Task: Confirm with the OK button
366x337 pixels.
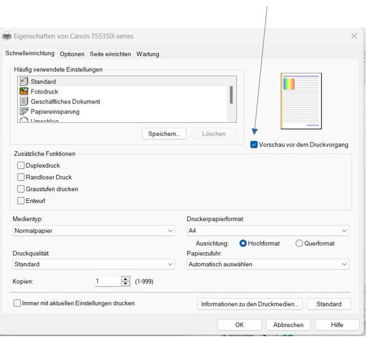Action: (x=240, y=325)
